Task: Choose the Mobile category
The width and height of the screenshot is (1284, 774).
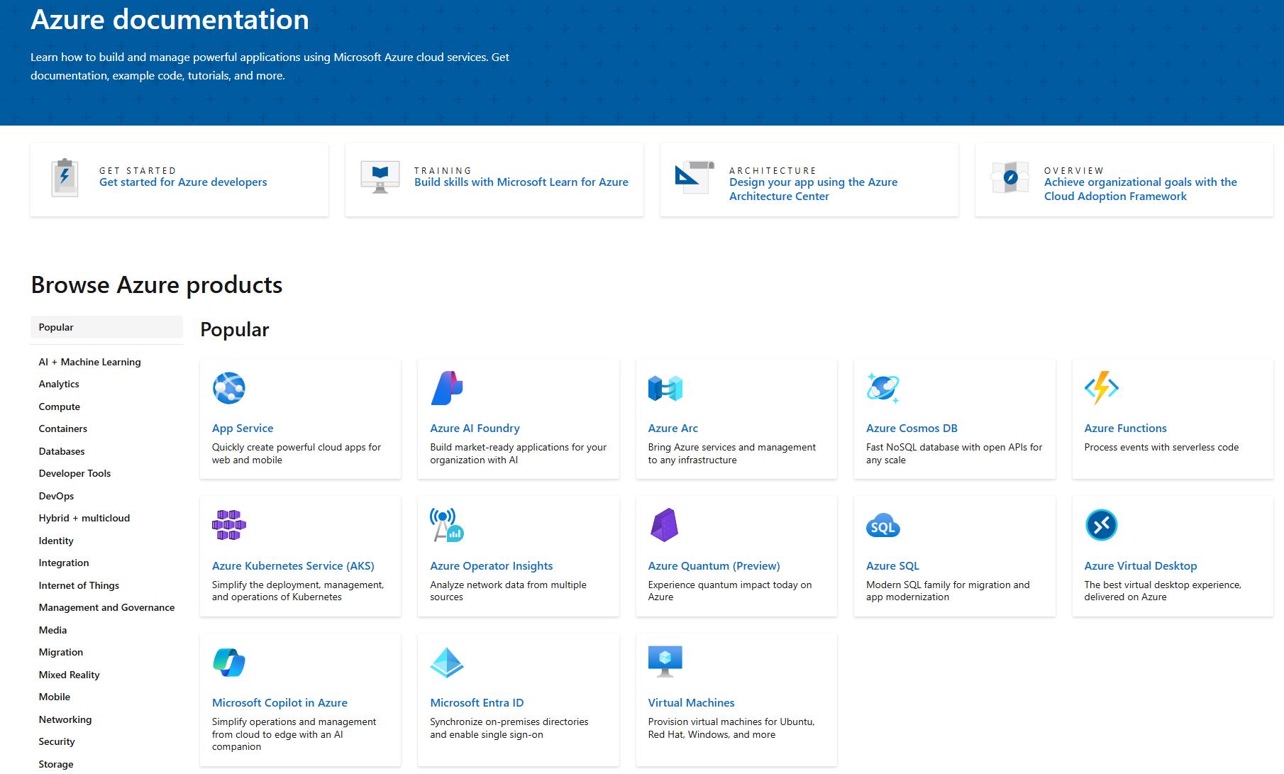Action: click(x=55, y=697)
